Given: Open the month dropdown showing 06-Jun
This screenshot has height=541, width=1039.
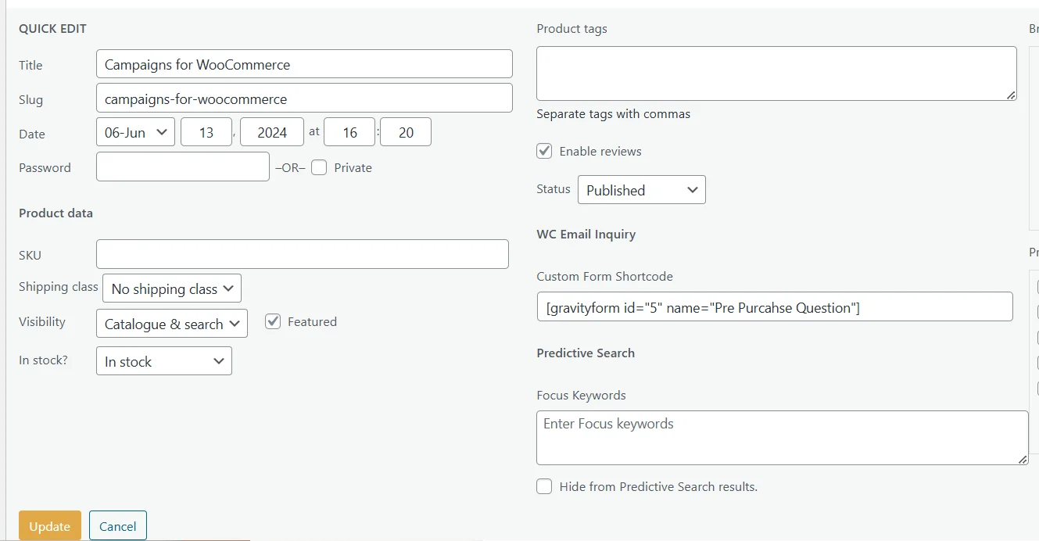Looking at the screenshot, I should [136, 132].
